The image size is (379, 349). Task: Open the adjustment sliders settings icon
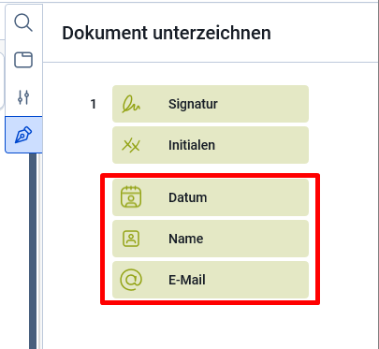pos(23,97)
